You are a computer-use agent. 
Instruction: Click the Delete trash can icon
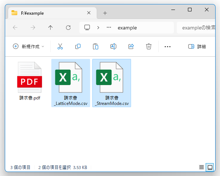[x=149, y=46]
